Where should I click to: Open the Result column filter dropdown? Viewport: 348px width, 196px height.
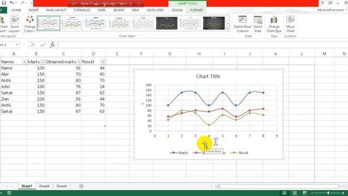click(103, 62)
